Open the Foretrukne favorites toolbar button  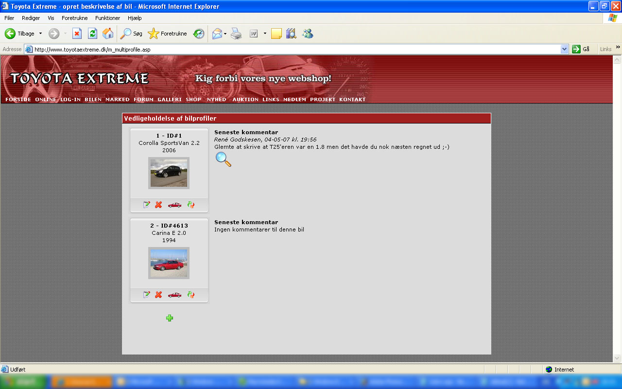point(168,34)
